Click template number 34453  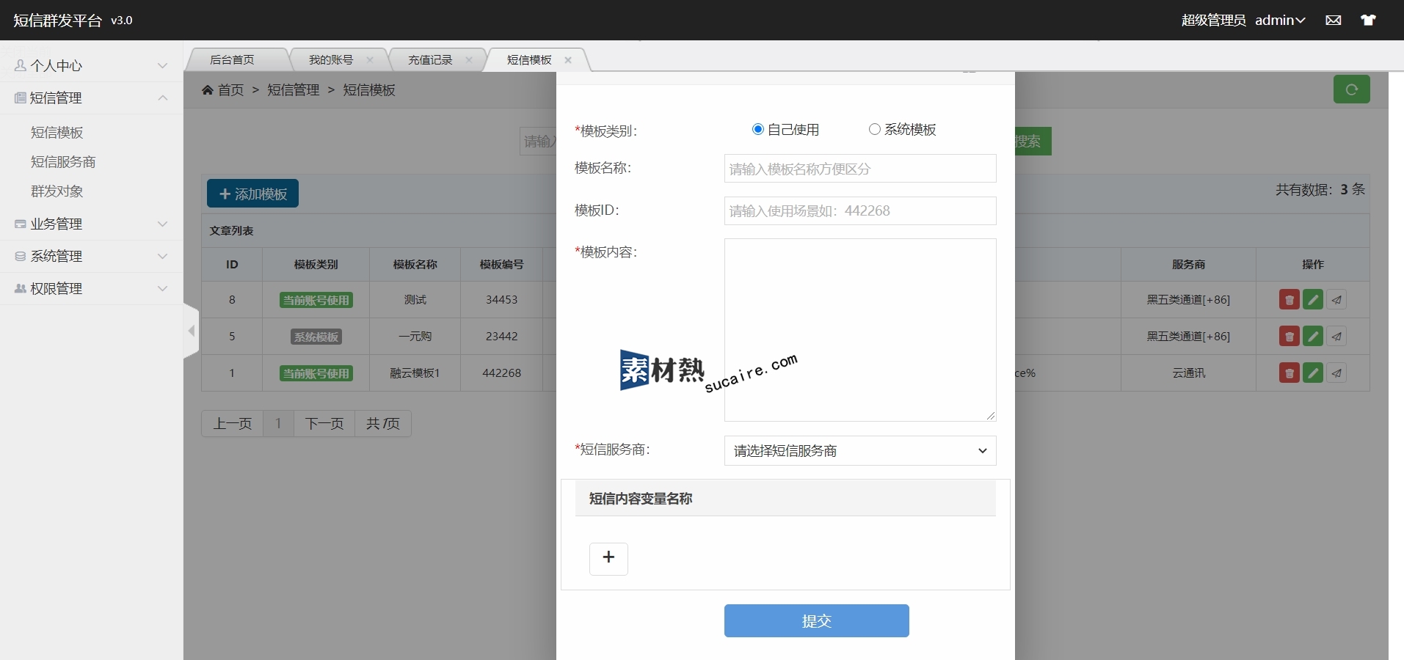pyautogui.click(x=502, y=300)
